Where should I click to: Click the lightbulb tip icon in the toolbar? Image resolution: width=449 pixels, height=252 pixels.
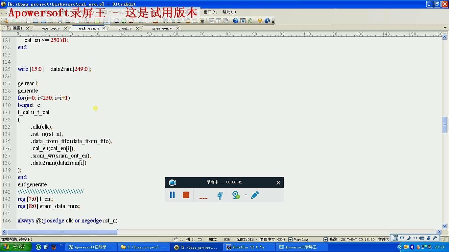pos(260,21)
